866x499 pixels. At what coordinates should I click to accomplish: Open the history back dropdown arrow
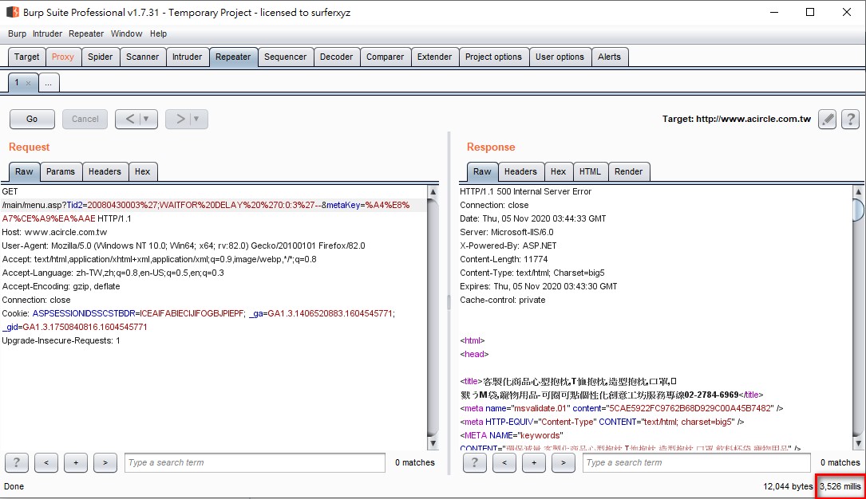(146, 119)
